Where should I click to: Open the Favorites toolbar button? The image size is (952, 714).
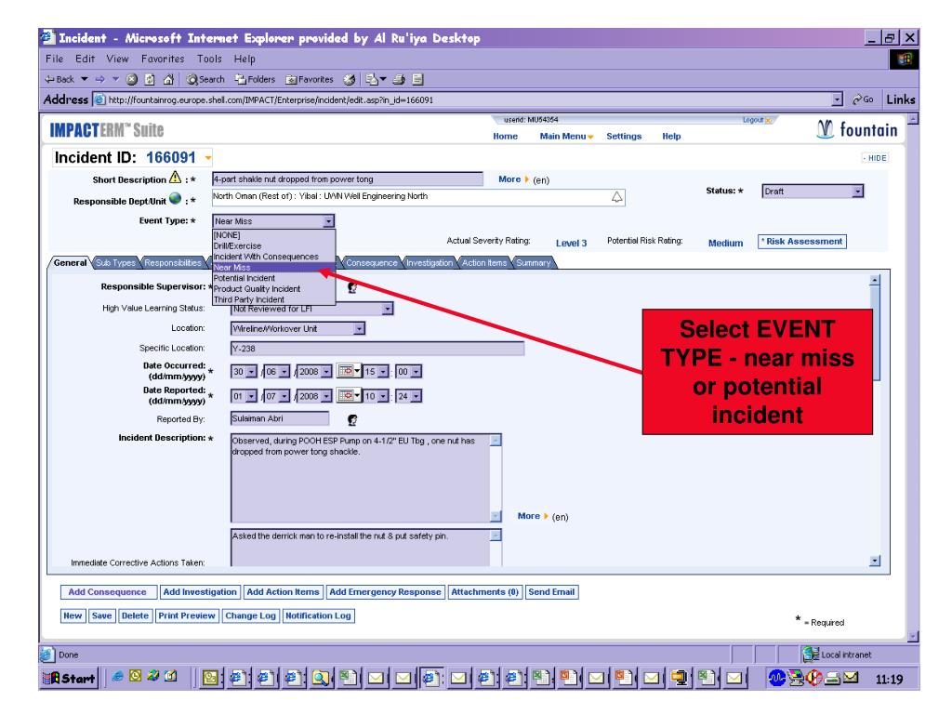[310, 79]
